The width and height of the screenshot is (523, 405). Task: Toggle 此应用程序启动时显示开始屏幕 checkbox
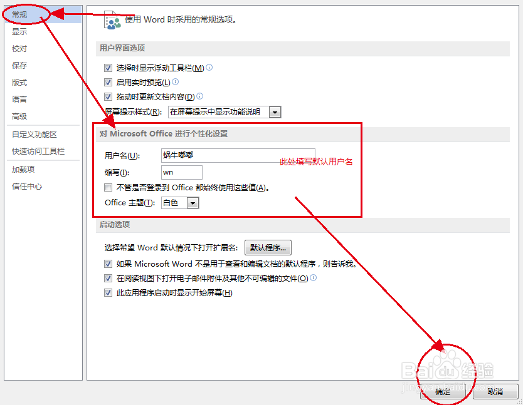pos(108,293)
